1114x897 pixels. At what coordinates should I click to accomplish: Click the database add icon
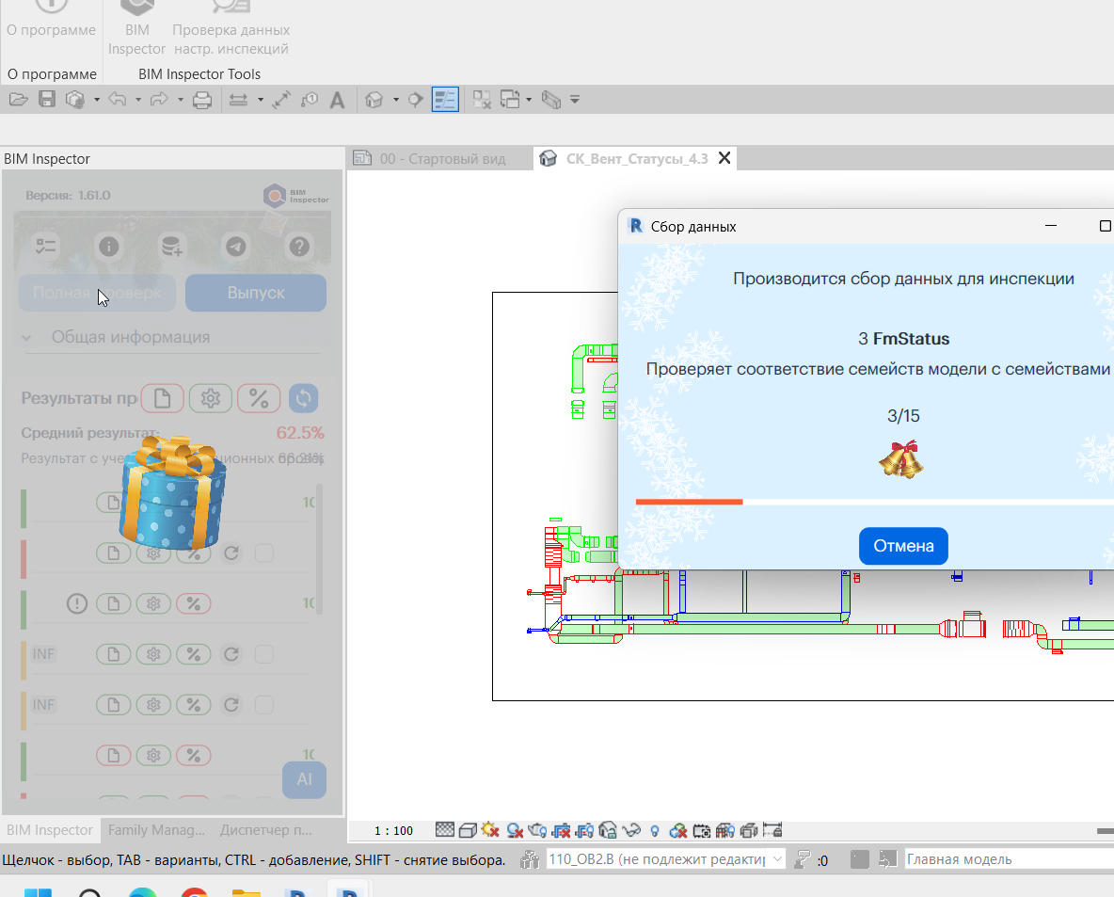tap(172, 247)
